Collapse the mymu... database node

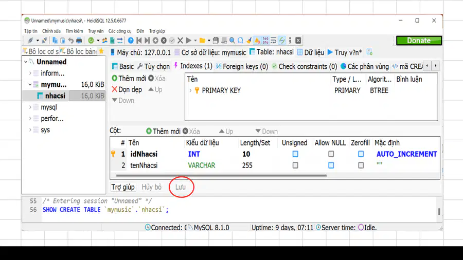tap(30, 85)
